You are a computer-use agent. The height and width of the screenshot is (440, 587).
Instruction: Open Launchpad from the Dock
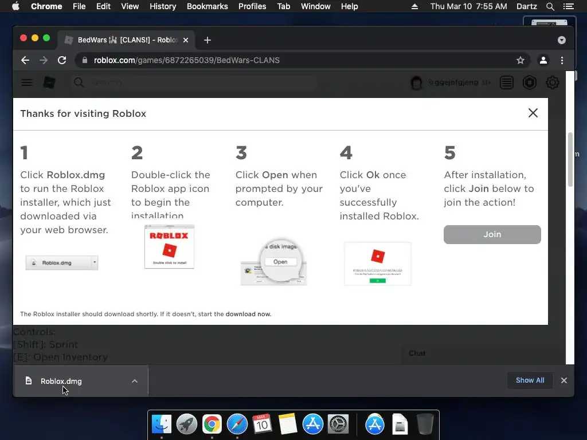pyautogui.click(x=187, y=424)
